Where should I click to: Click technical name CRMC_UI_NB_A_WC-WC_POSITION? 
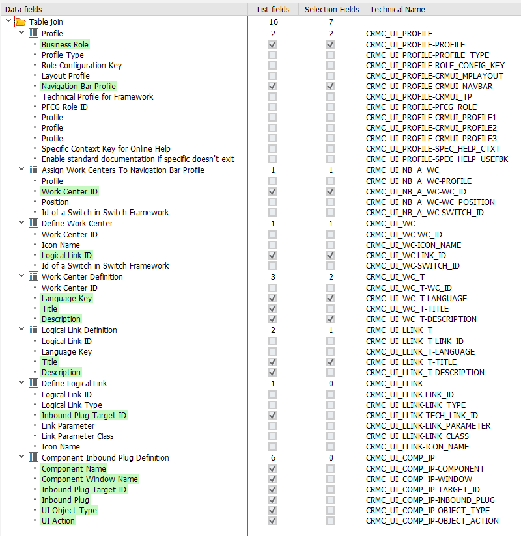coord(430,202)
